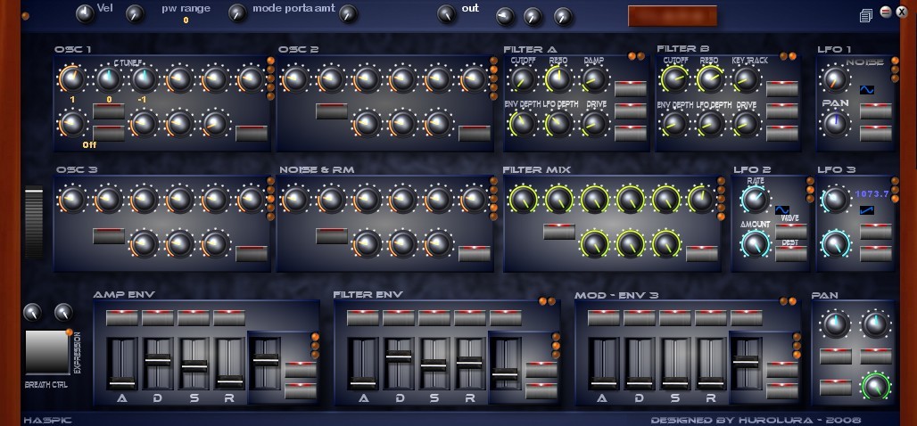The width and height of the screenshot is (917, 426).
Task: Click the Filter Env S slider
Action: pos(434,363)
